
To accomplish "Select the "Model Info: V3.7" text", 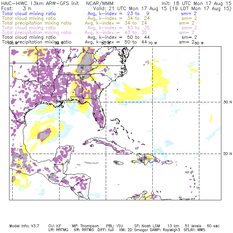I will (24, 226).
